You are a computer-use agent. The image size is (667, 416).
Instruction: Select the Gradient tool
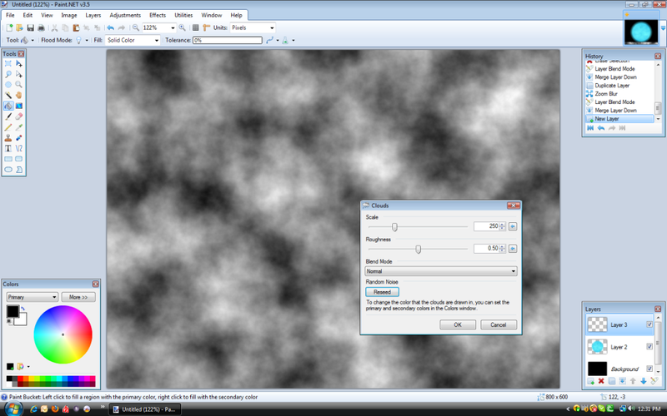click(18, 106)
